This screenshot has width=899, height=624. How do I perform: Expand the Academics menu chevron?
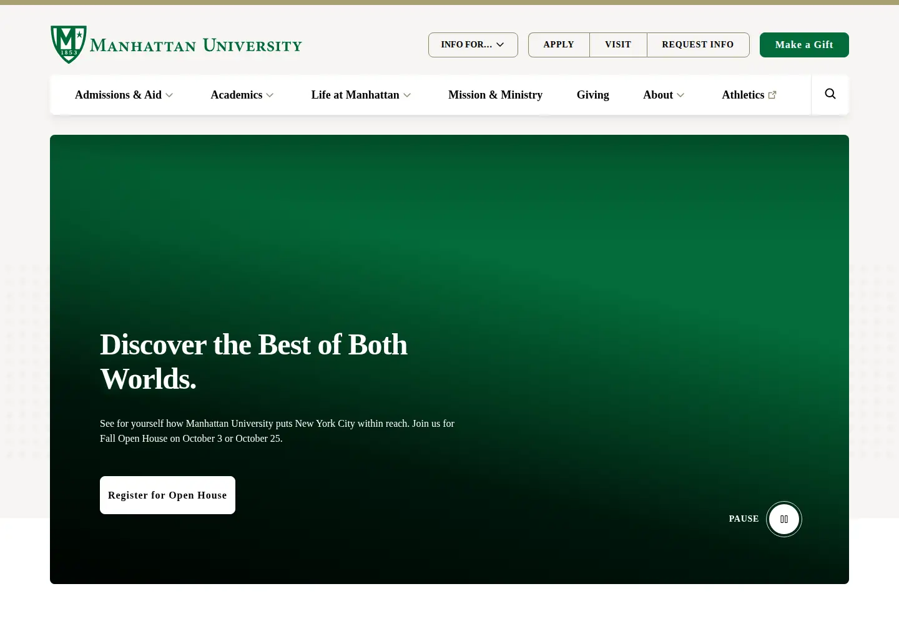point(270,95)
